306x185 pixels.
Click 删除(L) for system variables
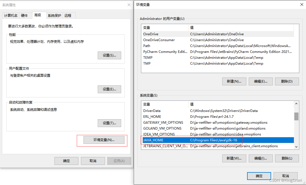click(x=287, y=158)
